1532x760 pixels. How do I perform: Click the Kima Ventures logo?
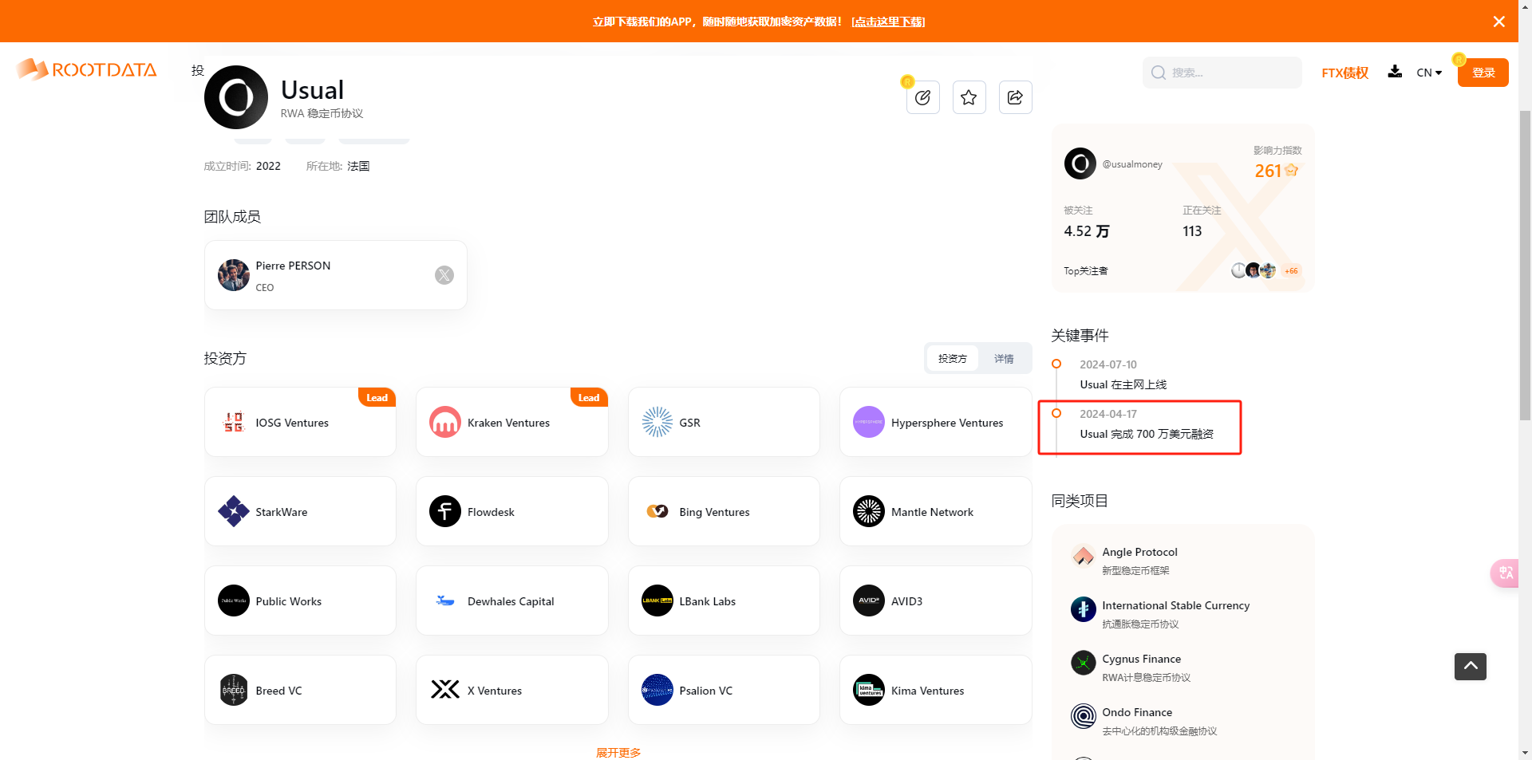point(869,690)
